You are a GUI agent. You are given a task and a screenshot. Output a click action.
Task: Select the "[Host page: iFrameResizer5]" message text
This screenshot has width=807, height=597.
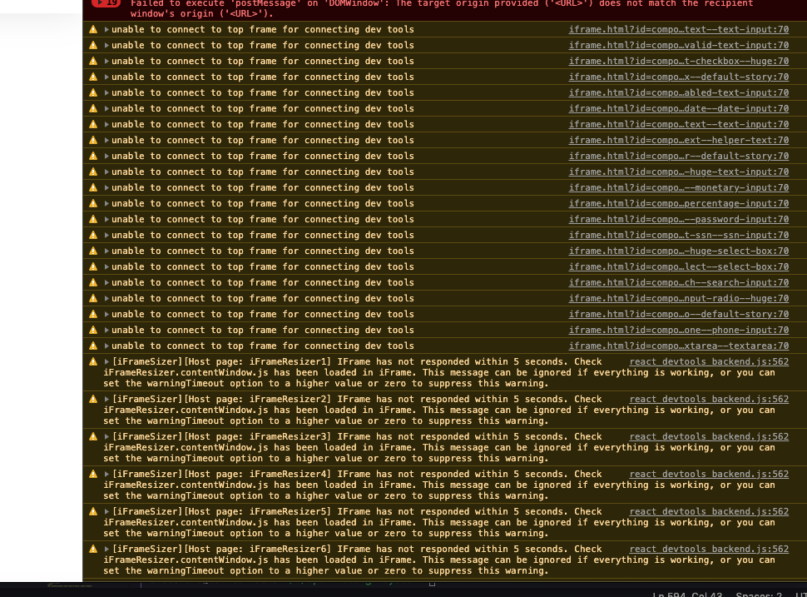[257, 511]
